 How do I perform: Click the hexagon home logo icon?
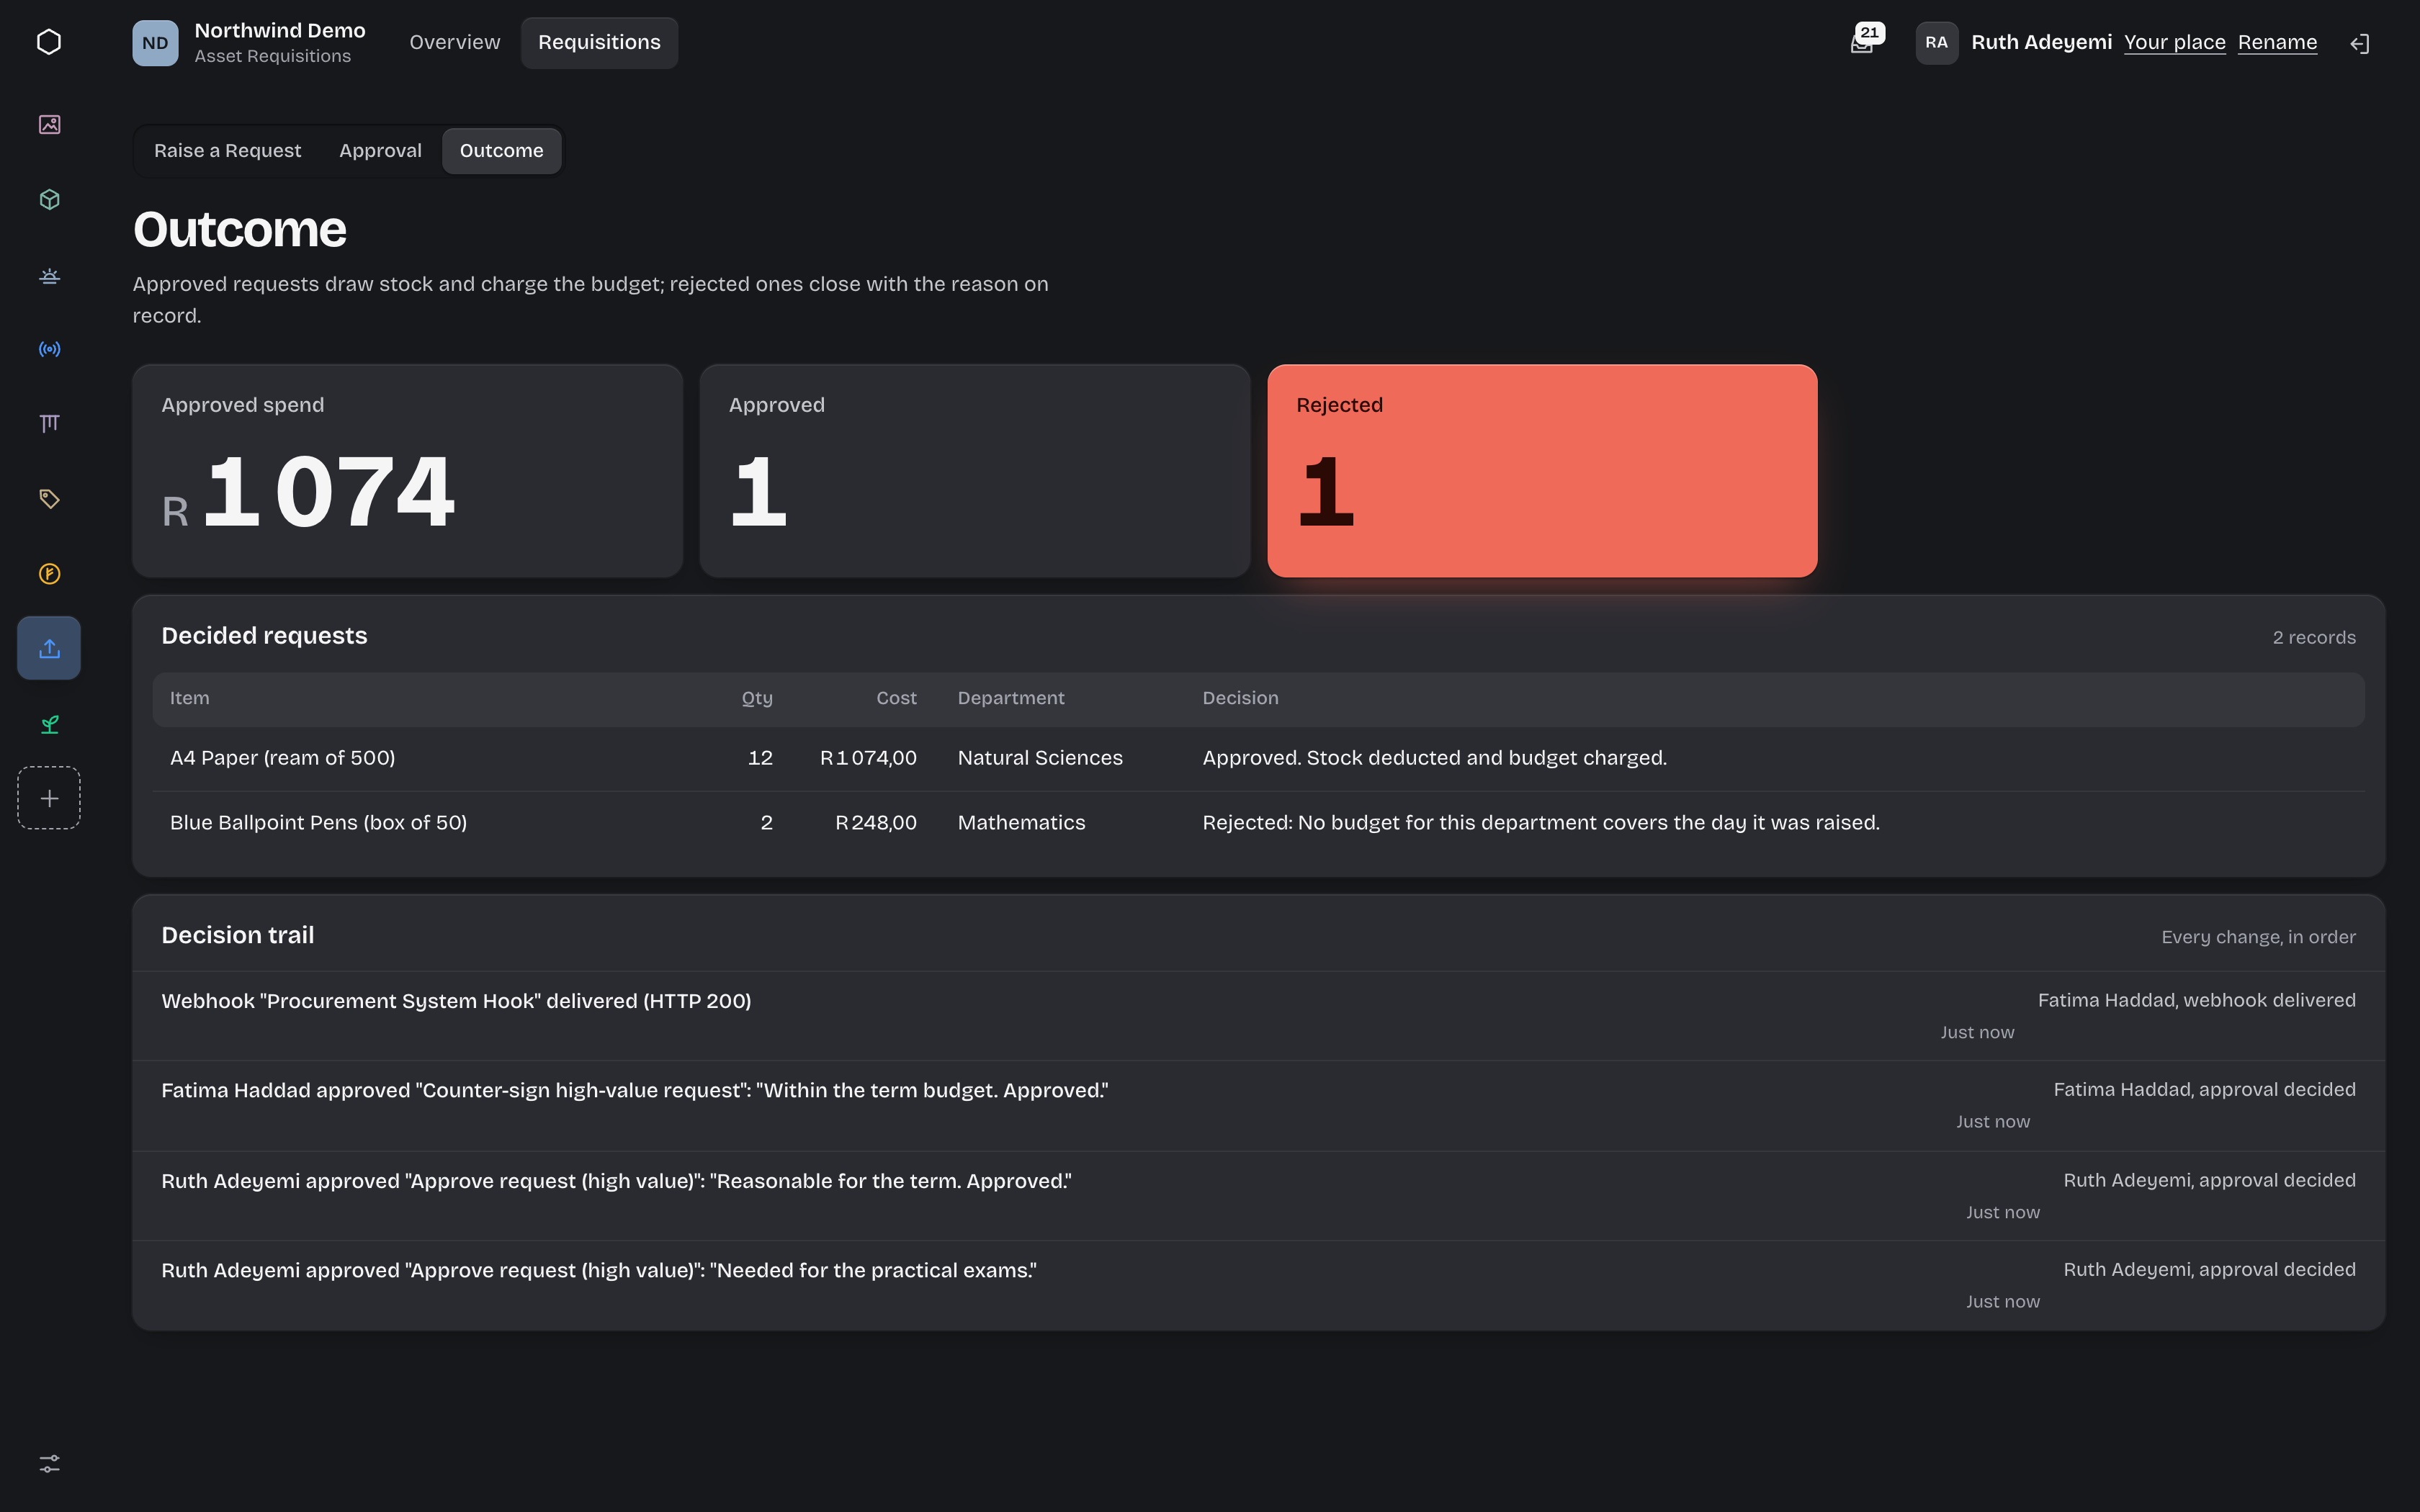(49, 42)
